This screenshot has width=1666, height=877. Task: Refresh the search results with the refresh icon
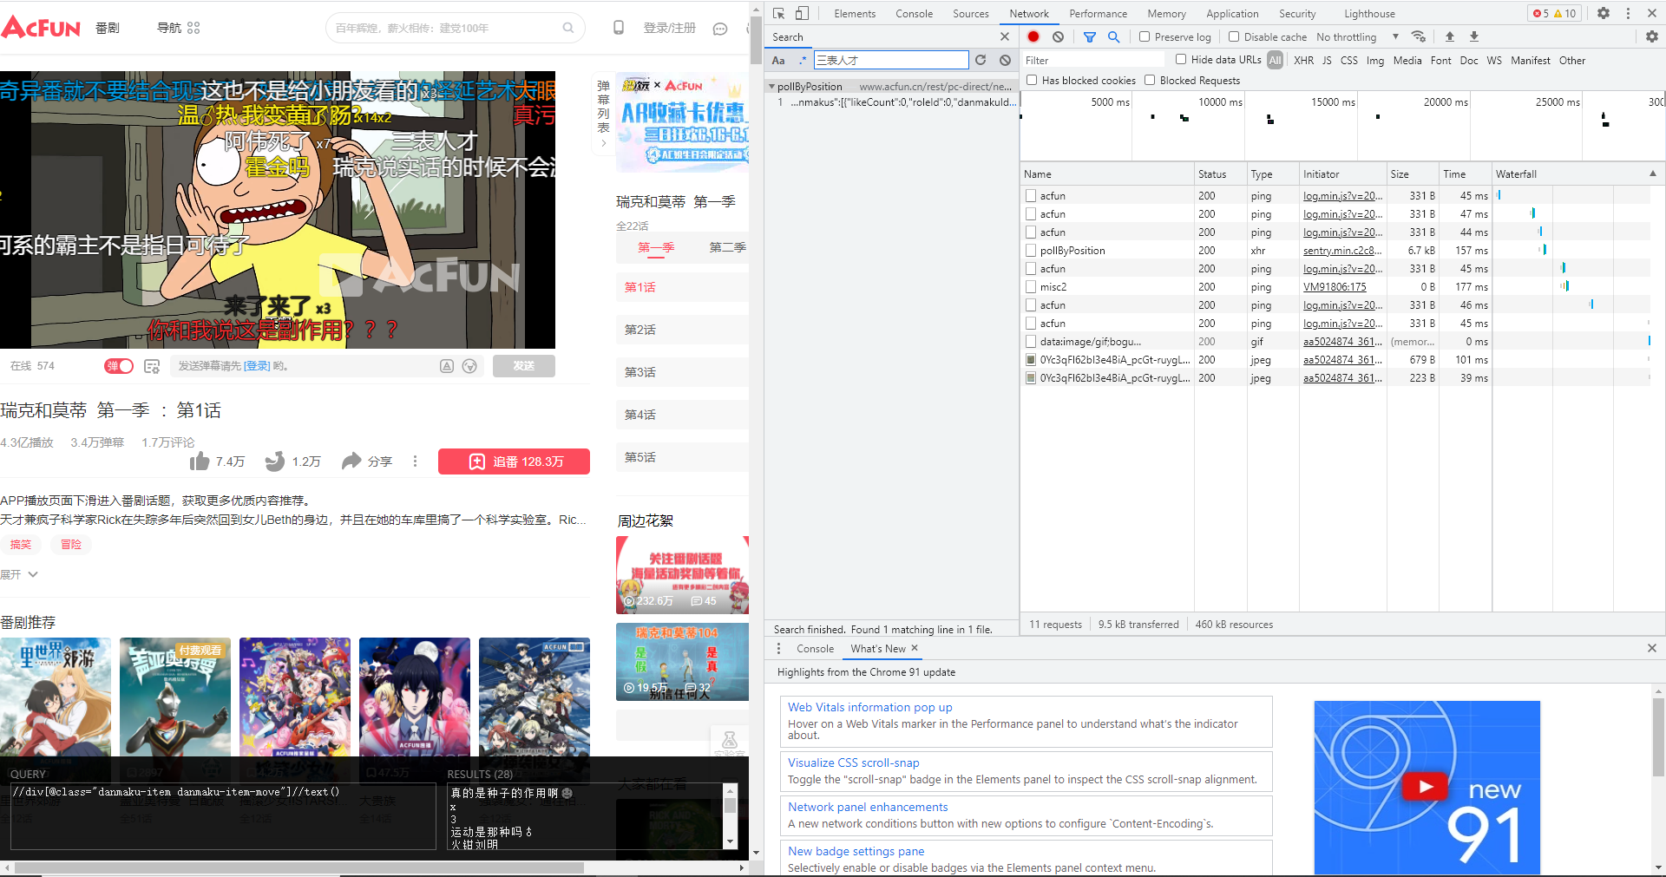tap(981, 60)
